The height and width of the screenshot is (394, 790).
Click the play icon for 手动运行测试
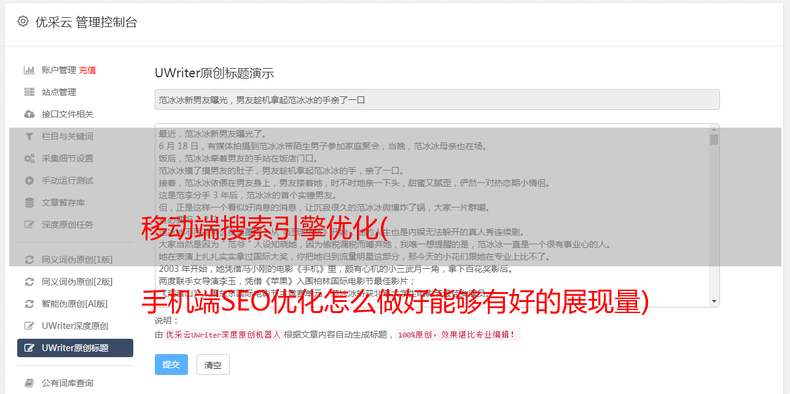[29, 180]
